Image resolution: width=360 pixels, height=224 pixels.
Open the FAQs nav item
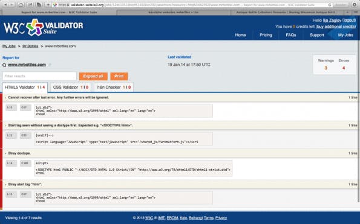(290, 35)
